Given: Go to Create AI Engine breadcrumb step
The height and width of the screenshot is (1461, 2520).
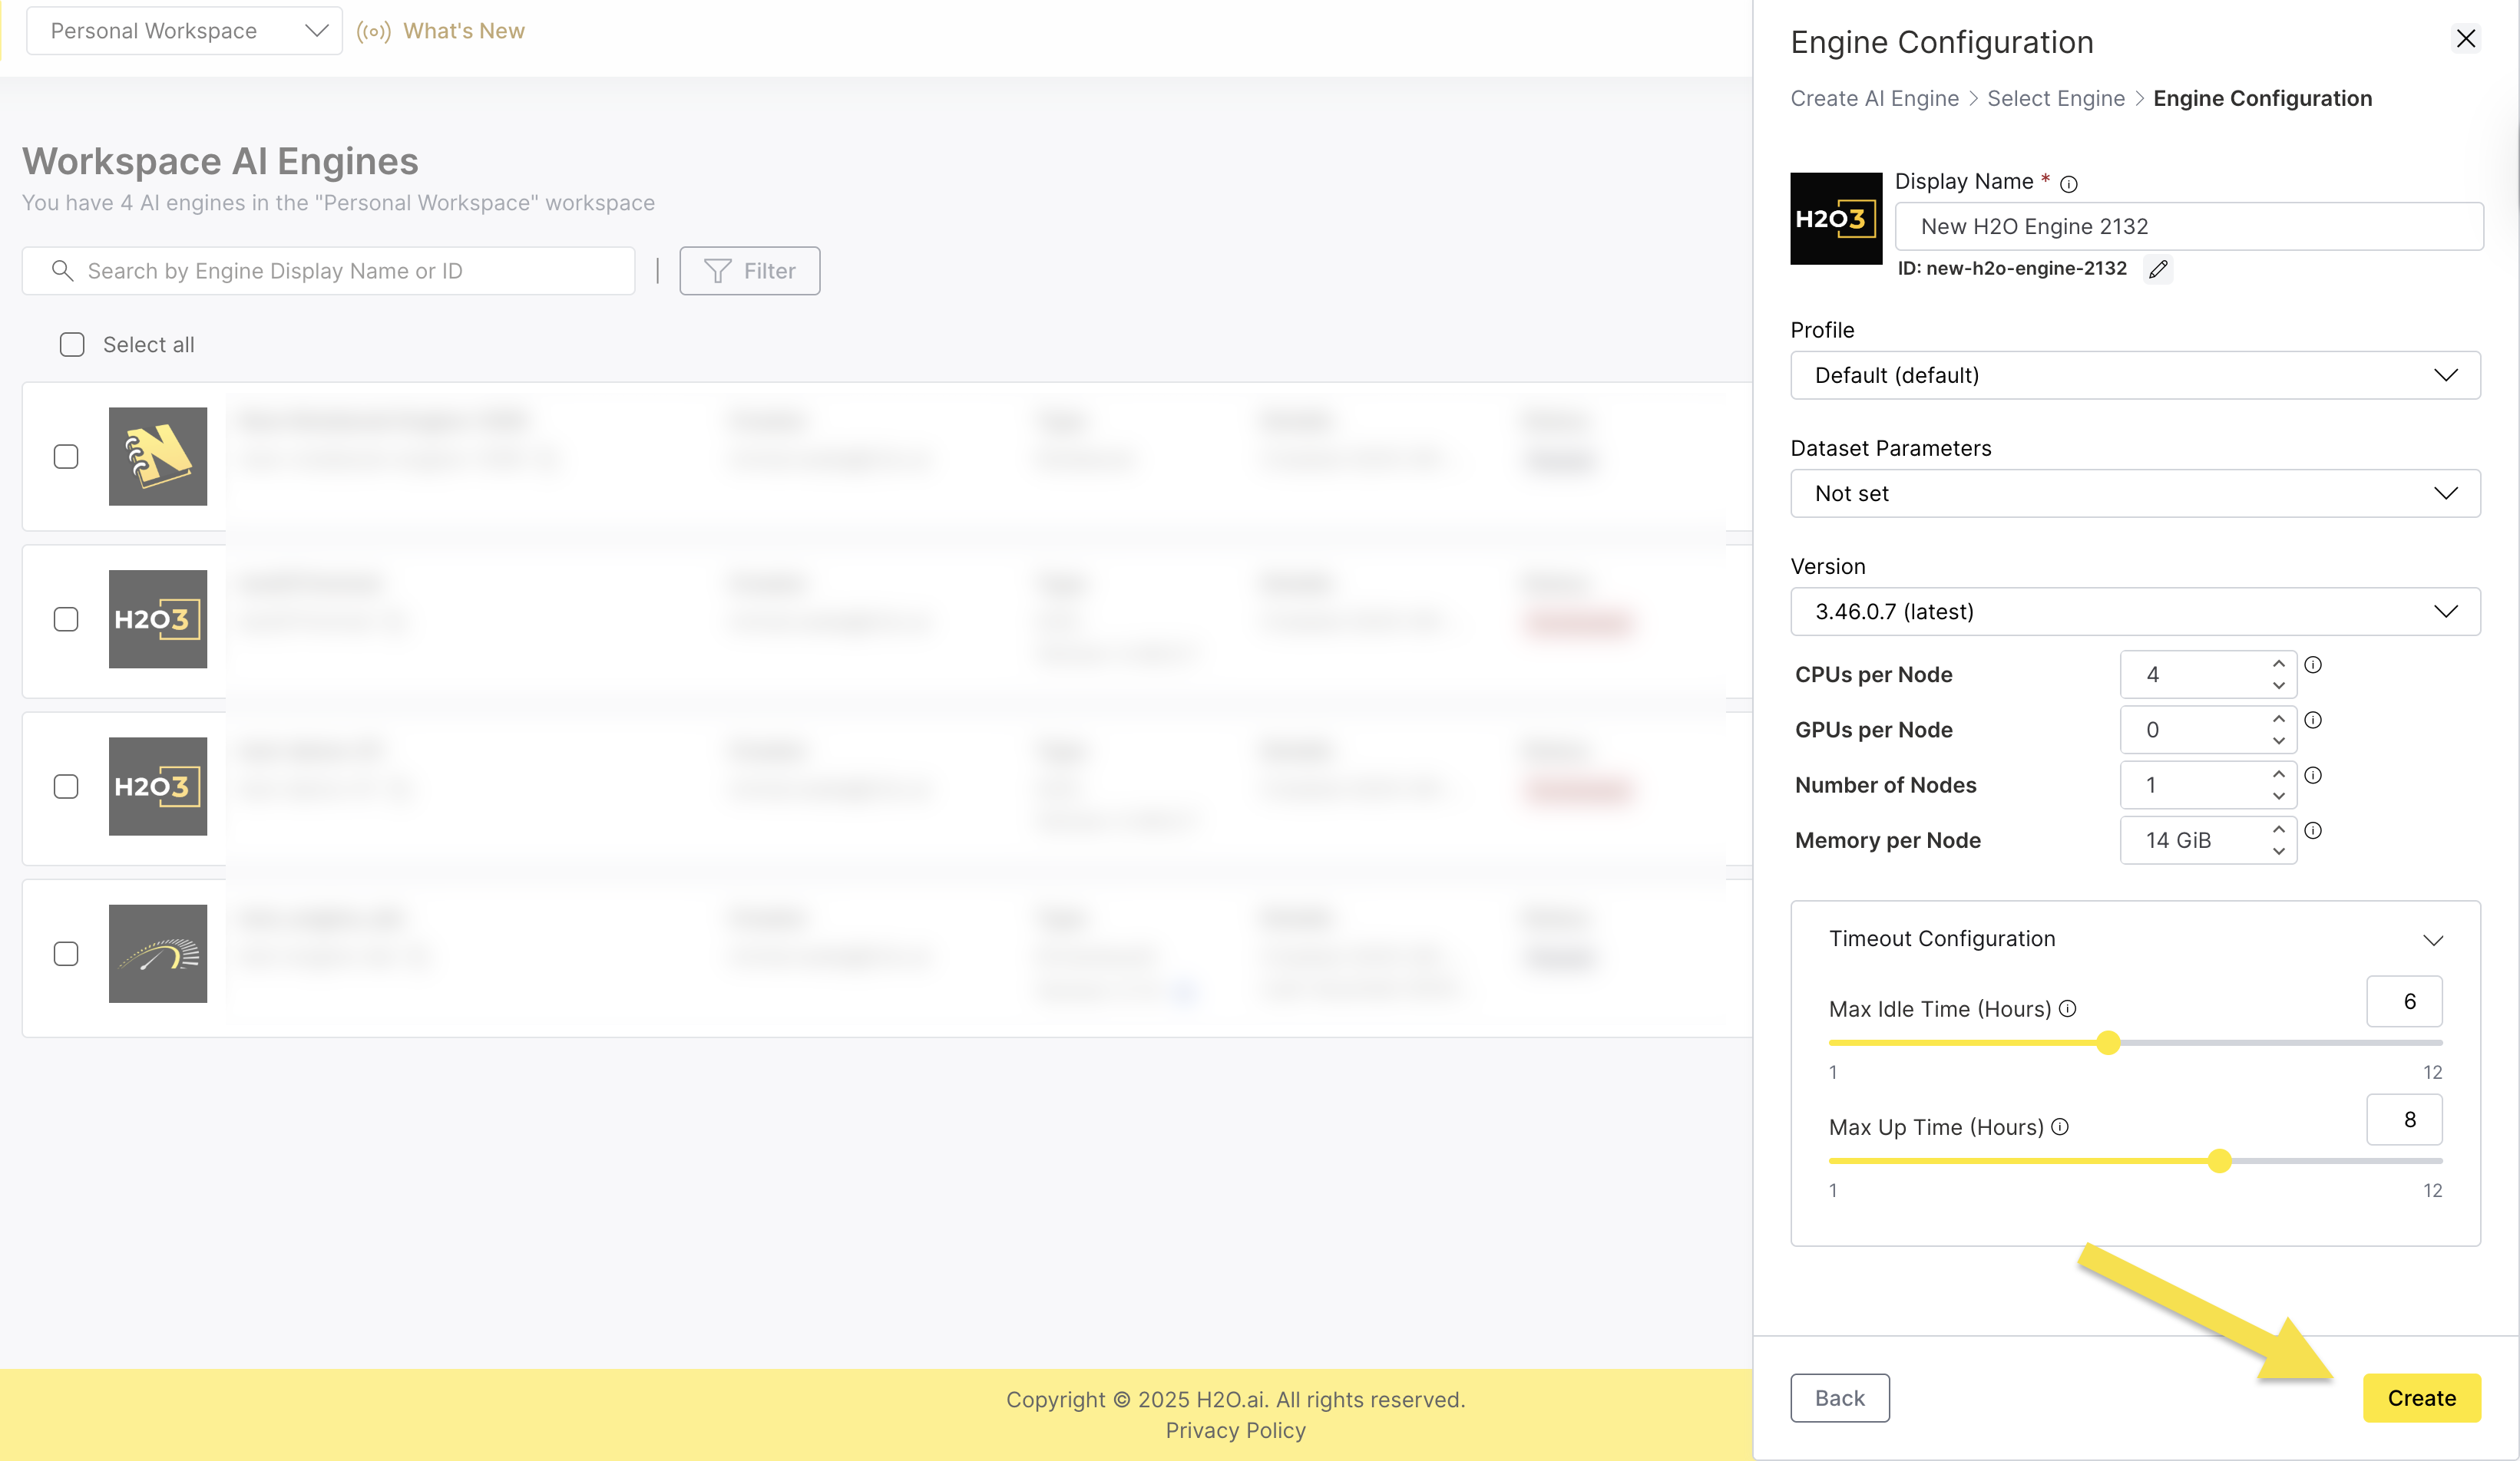Looking at the screenshot, I should [x=1874, y=98].
